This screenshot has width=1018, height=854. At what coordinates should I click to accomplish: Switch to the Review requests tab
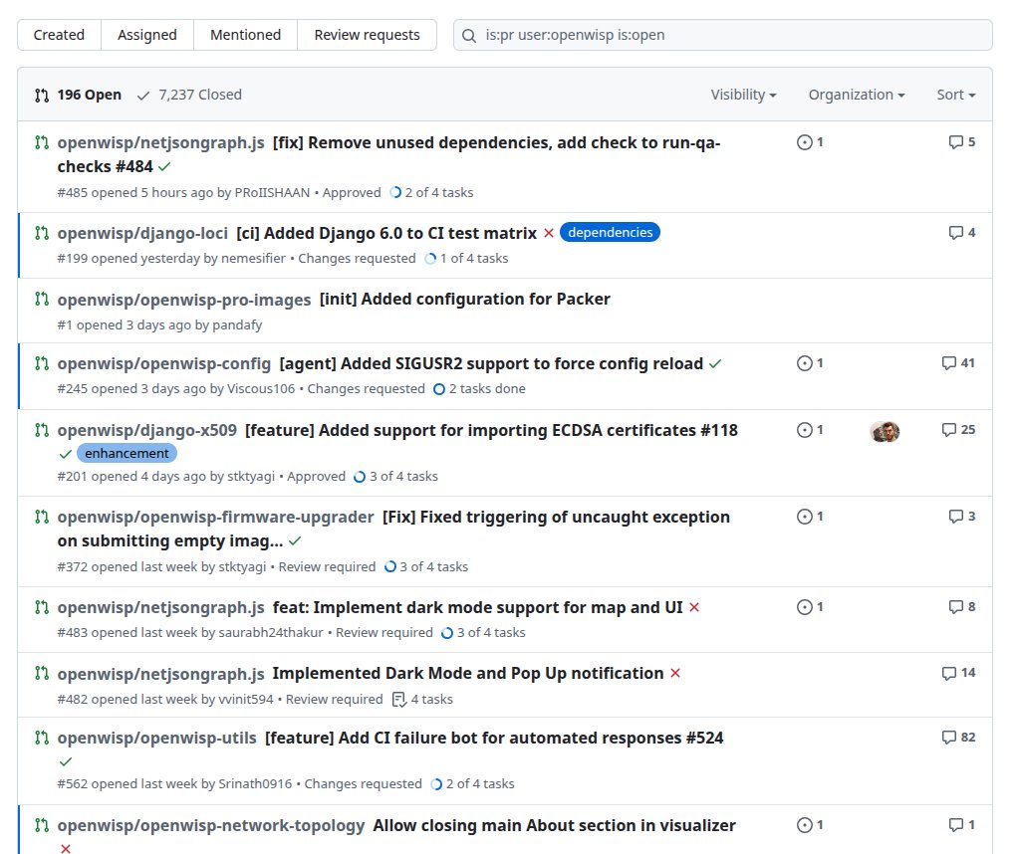[x=367, y=35]
